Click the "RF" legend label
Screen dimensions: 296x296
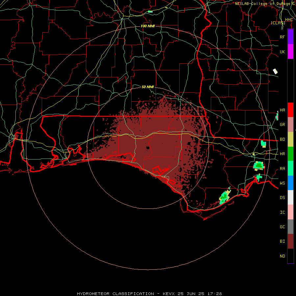click(x=282, y=37)
